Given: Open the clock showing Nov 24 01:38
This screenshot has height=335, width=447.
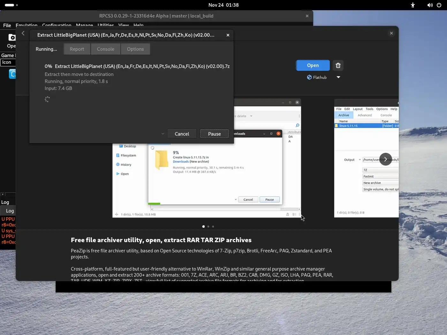Looking at the screenshot, I should [x=223, y=5].
